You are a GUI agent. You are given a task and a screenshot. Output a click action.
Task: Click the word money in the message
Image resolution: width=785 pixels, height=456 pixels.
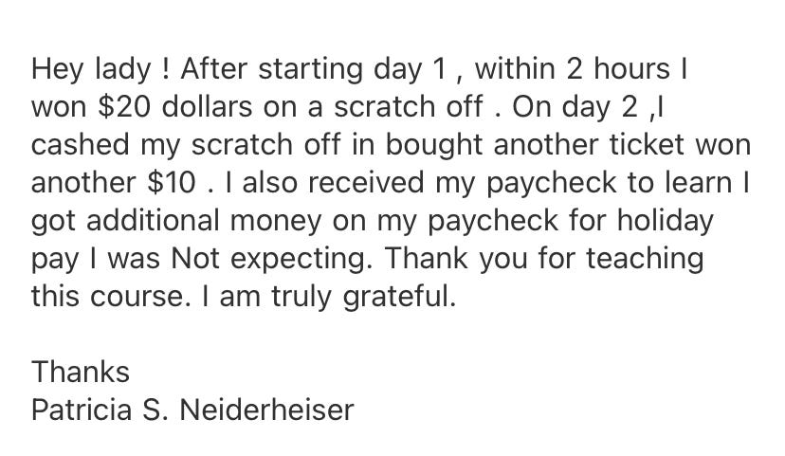click(x=276, y=222)
